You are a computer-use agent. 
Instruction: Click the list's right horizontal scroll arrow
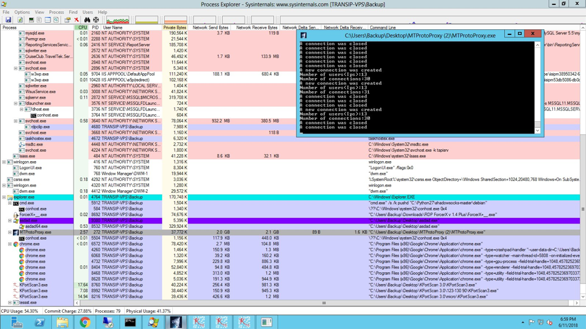(x=576, y=303)
